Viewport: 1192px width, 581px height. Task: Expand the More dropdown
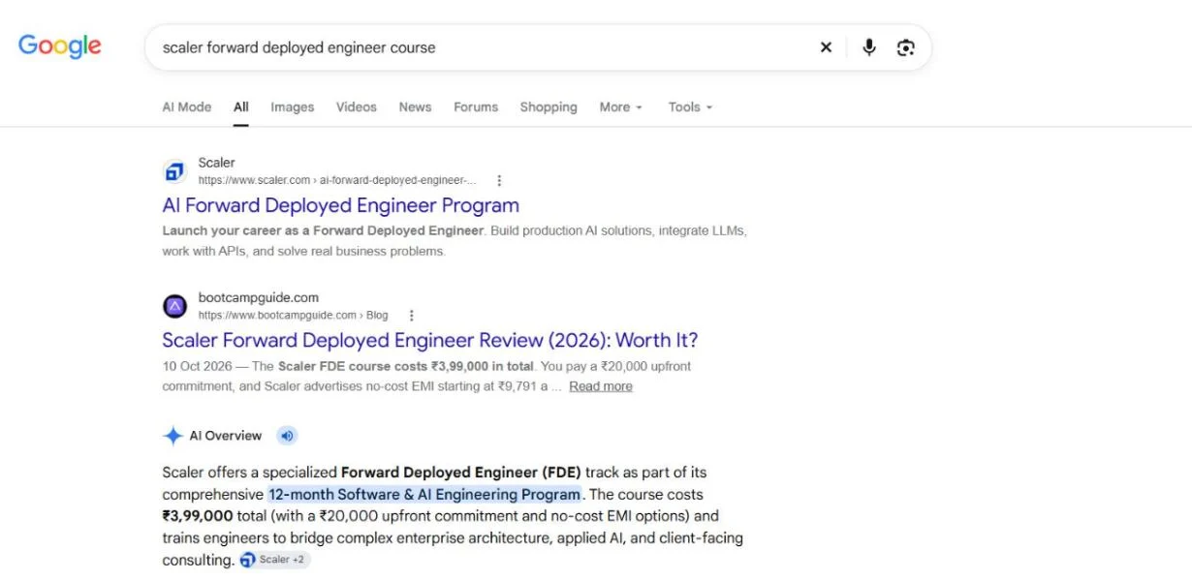(x=620, y=107)
